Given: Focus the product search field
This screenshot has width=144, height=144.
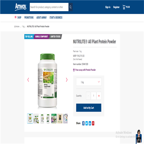Looking at the screenshot, I should point(49,7).
